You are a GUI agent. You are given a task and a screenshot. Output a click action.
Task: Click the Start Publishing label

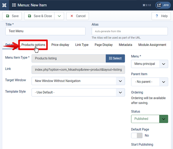coord(142,145)
